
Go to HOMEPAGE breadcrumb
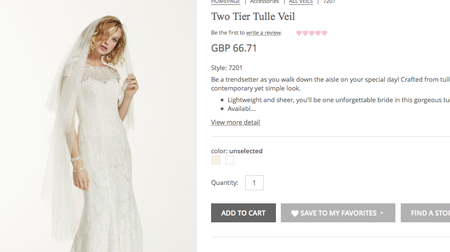(x=226, y=2)
